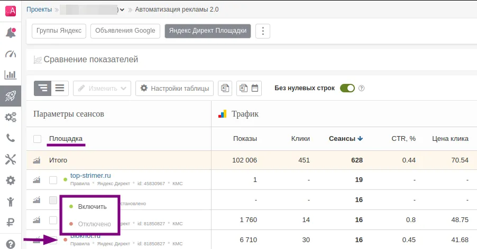The height and width of the screenshot is (249, 477).
Task: Click the 451 clicks total cell
Action: [304, 160]
